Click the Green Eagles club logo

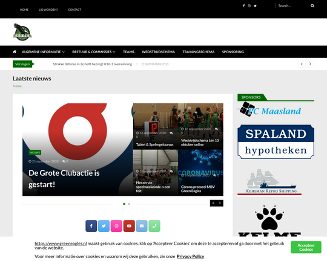pyautogui.click(x=22, y=32)
